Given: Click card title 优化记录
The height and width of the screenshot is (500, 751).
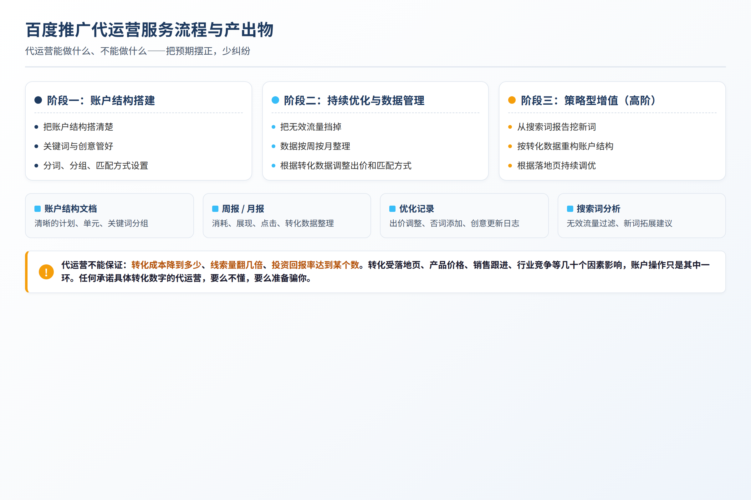Looking at the screenshot, I should tap(417, 209).
